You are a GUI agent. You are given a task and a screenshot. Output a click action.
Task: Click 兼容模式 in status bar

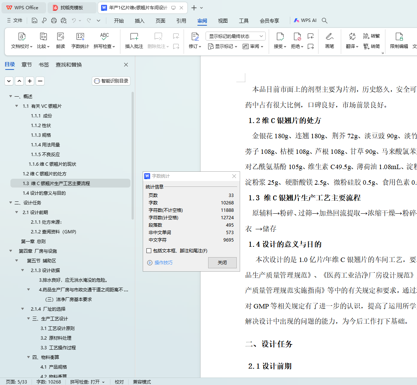coord(142,382)
